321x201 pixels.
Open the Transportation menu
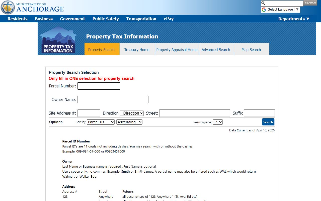(141, 19)
